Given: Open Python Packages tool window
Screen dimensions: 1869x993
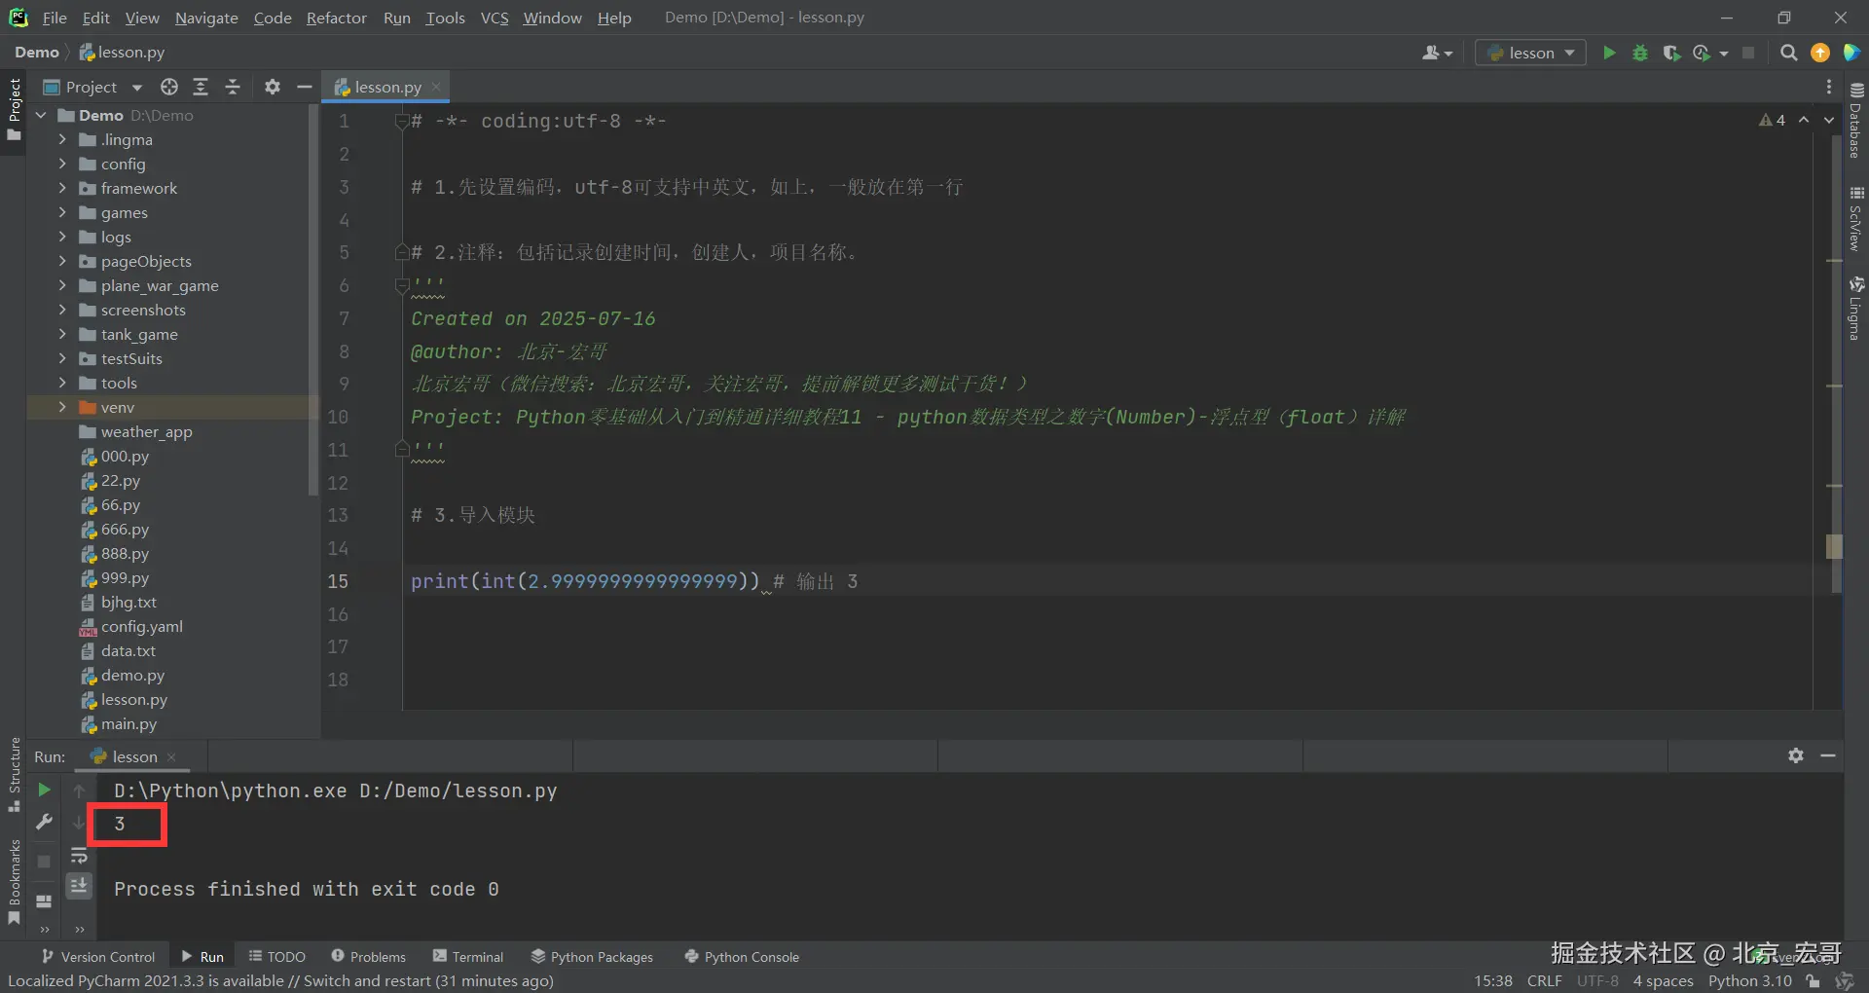Looking at the screenshot, I should pos(592,957).
